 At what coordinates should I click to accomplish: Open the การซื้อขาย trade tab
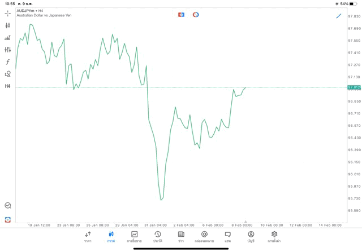coord(134,237)
